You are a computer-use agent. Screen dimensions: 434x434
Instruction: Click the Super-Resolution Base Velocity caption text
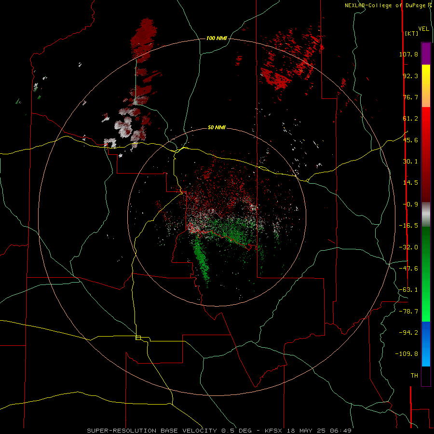click(153, 431)
